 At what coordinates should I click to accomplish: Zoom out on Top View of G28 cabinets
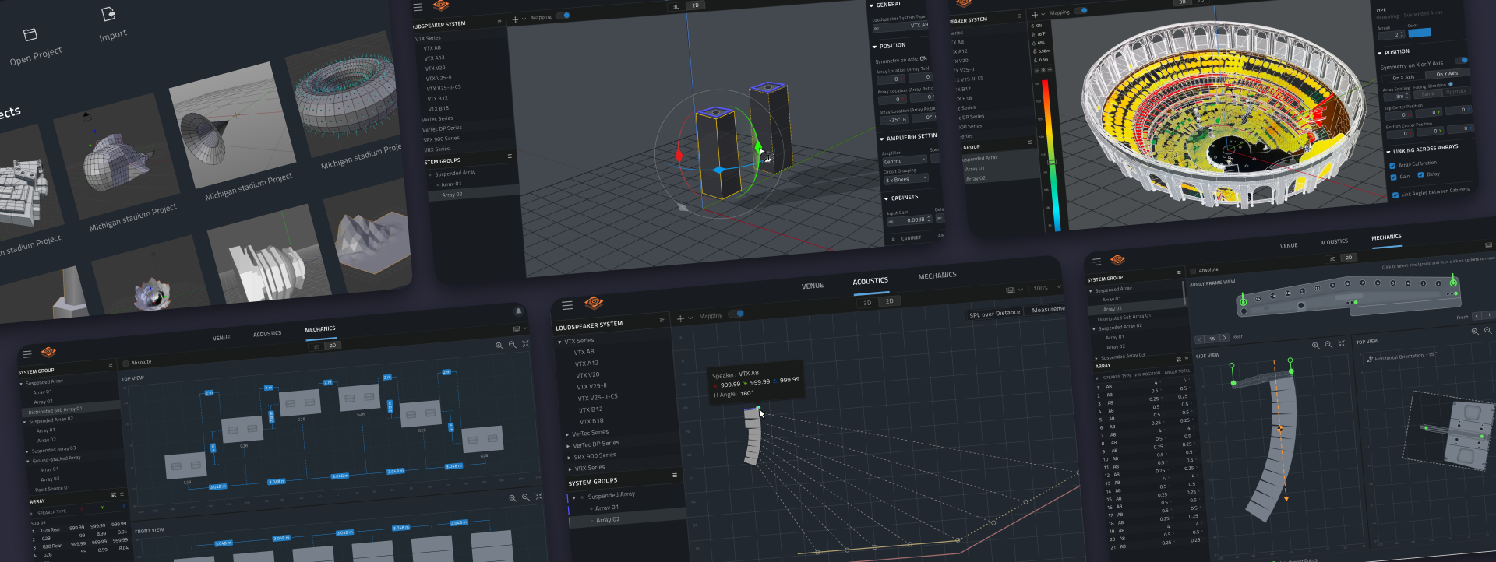tap(512, 345)
